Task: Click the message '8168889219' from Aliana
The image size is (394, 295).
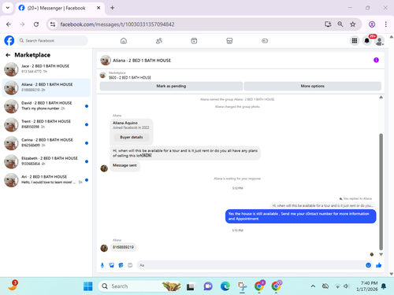Action: (123, 247)
